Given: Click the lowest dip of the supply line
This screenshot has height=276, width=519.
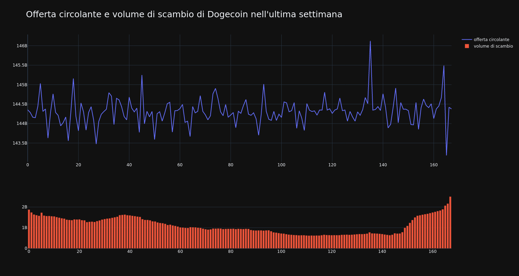Looking at the screenshot, I should [x=446, y=155].
